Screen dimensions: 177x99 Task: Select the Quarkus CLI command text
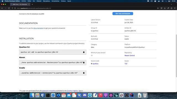pyautogui.click(x=39, y=52)
